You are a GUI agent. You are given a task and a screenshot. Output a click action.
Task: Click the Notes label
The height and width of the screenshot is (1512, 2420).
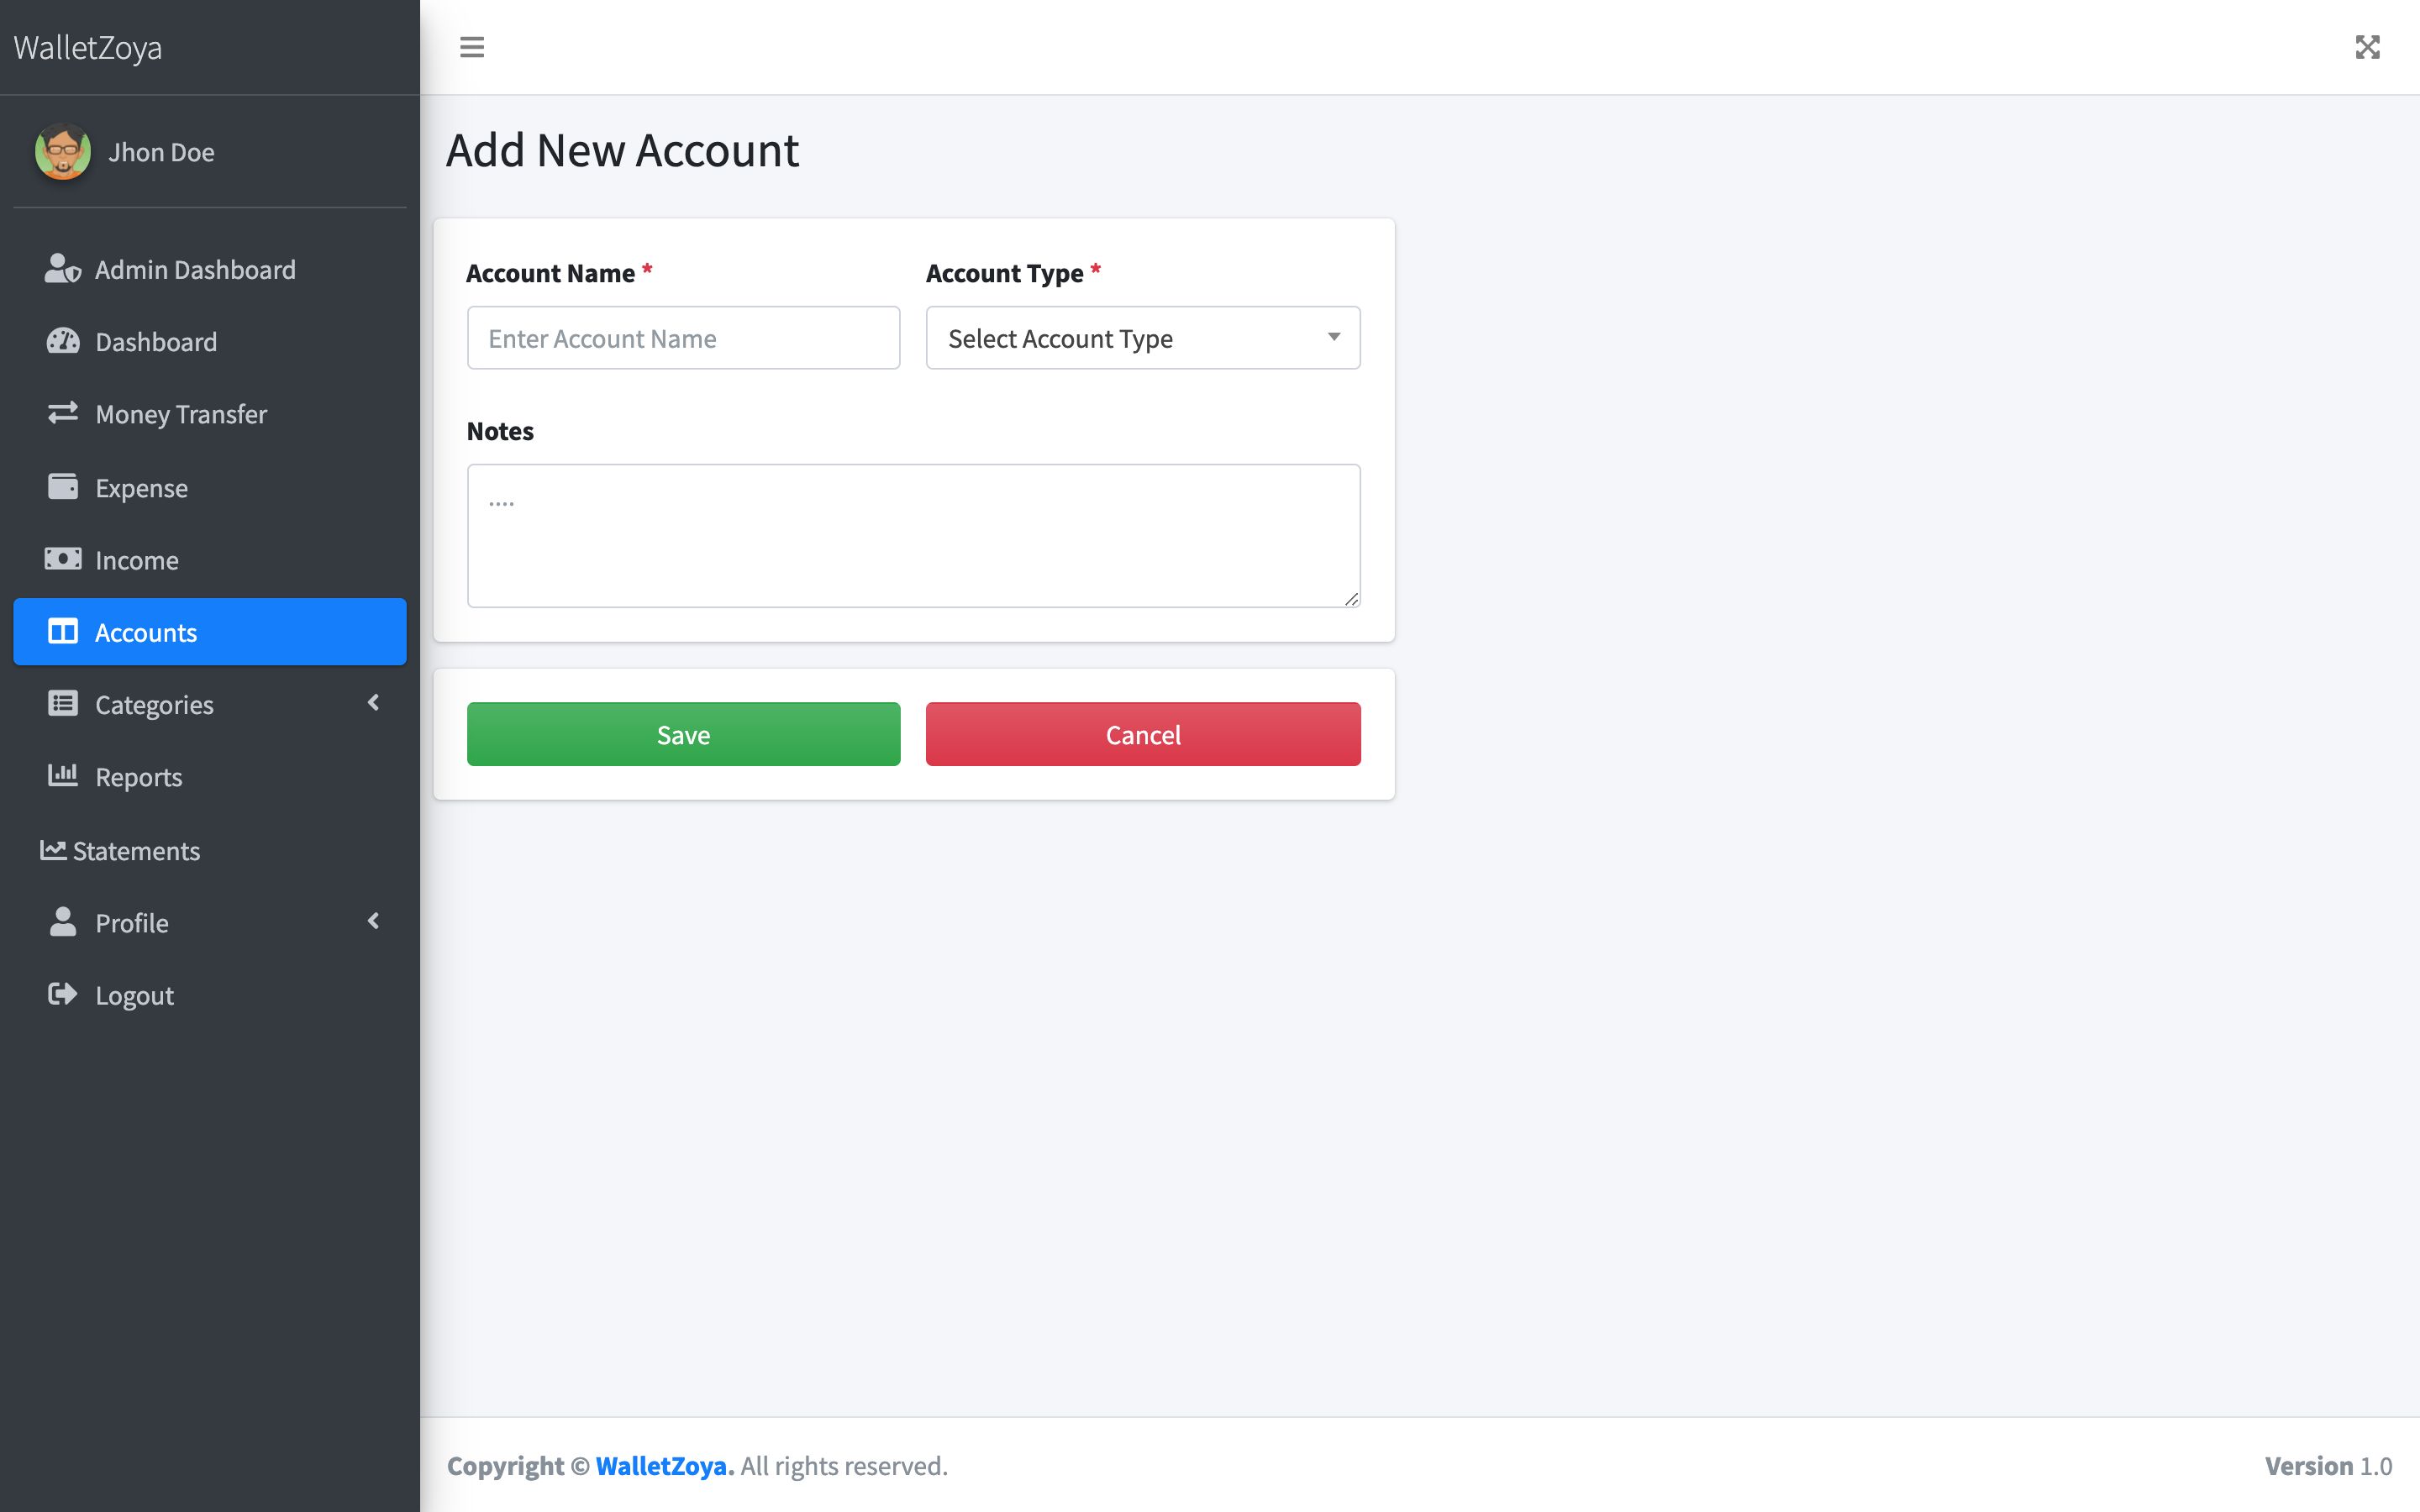pos(500,431)
